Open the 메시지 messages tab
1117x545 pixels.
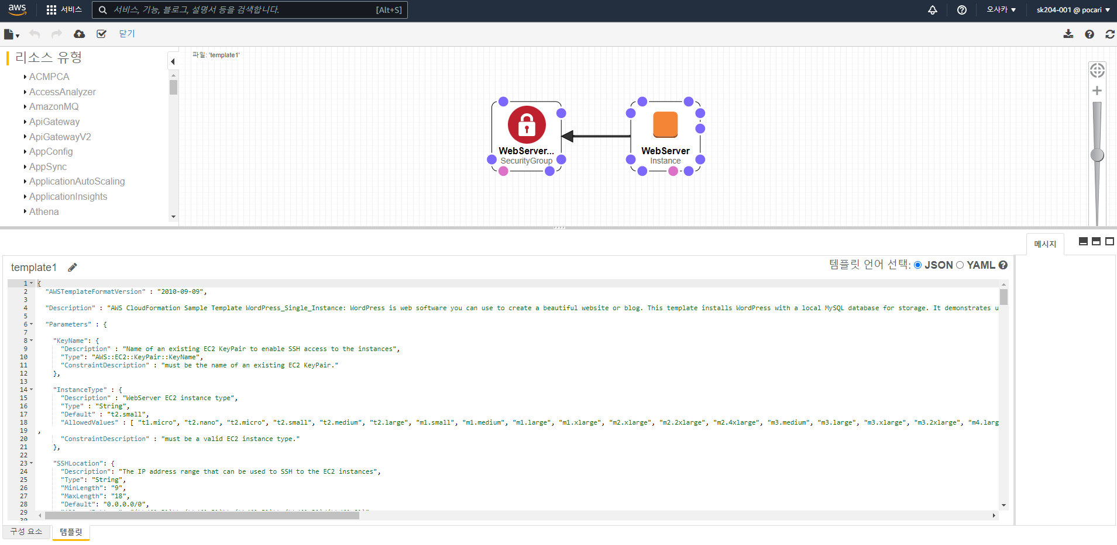tap(1045, 244)
